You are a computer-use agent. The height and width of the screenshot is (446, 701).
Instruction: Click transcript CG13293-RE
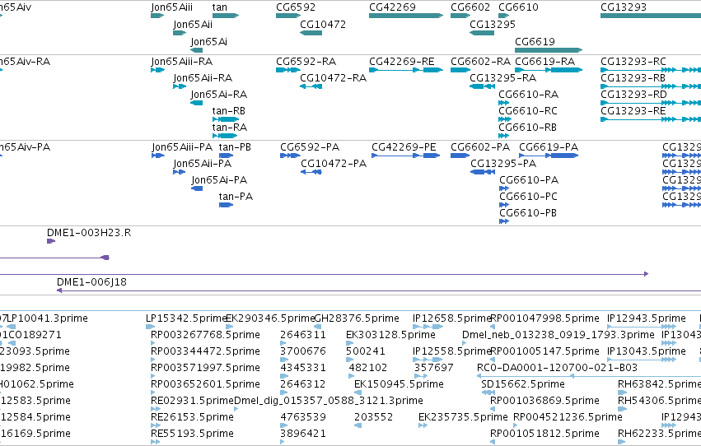633,111
